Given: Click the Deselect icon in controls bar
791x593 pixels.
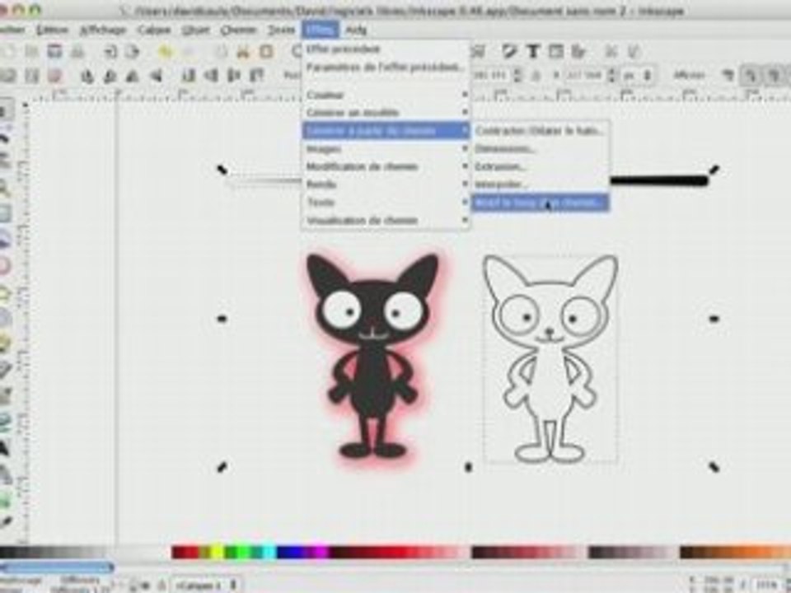Looking at the screenshot, I should coord(55,76).
